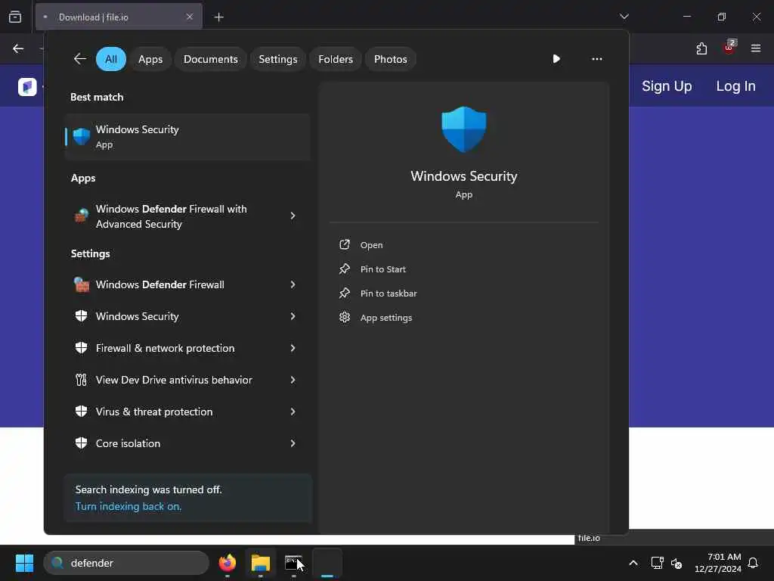
Task: Click Log In on the file.io page
Action: click(x=736, y=86)
